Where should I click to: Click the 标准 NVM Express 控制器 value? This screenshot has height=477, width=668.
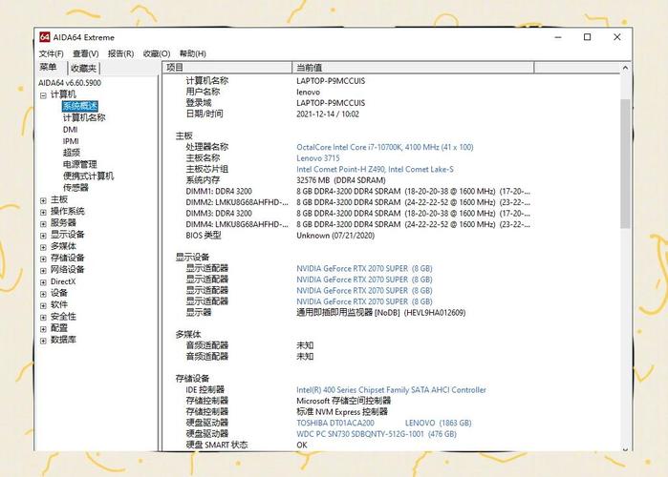tap(342, 412)
